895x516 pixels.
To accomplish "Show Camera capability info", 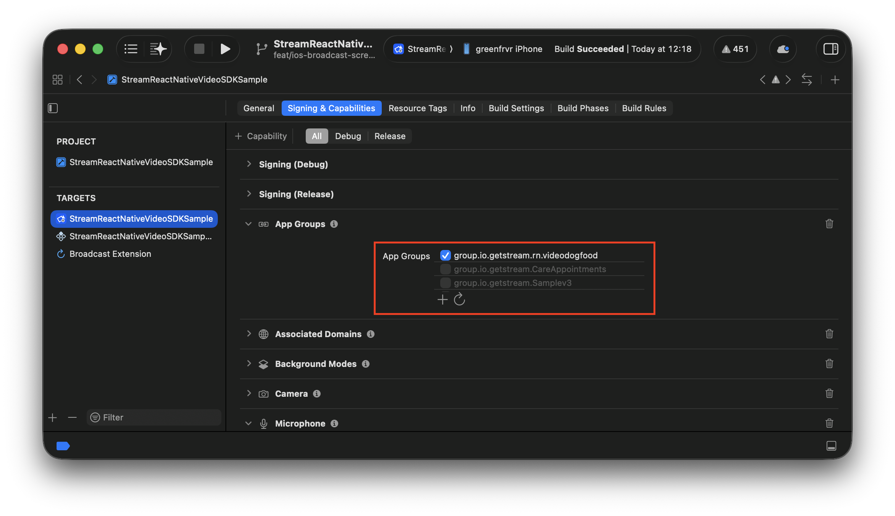I will pos(317,394).
